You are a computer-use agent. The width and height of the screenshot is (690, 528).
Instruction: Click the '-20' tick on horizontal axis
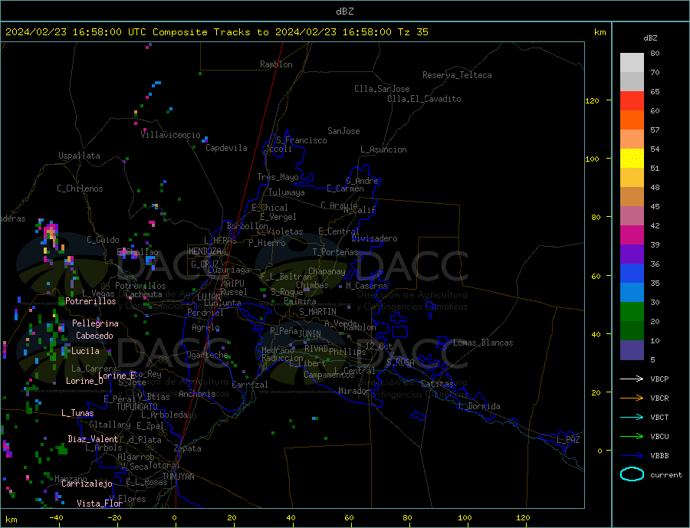click(114, 518)
